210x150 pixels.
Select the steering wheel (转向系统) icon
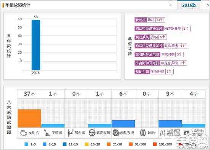92,133
